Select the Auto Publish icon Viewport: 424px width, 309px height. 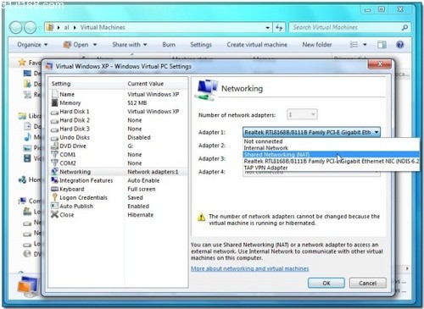click(x=55, y=206)
